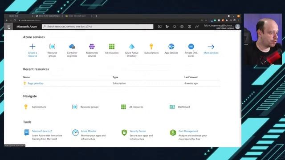Image resolution: width=285 pixels, height=160 pixels.
Task: Open the Pago pelo Uso subscription link
Action: (36, 84)
